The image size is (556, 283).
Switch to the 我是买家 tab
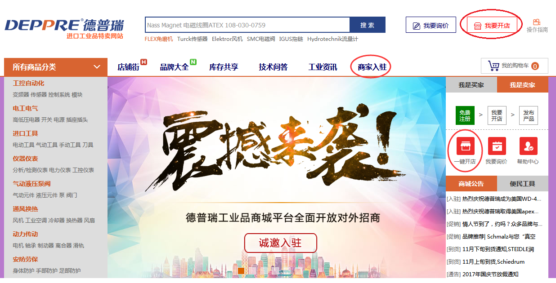tap(471, 84)
